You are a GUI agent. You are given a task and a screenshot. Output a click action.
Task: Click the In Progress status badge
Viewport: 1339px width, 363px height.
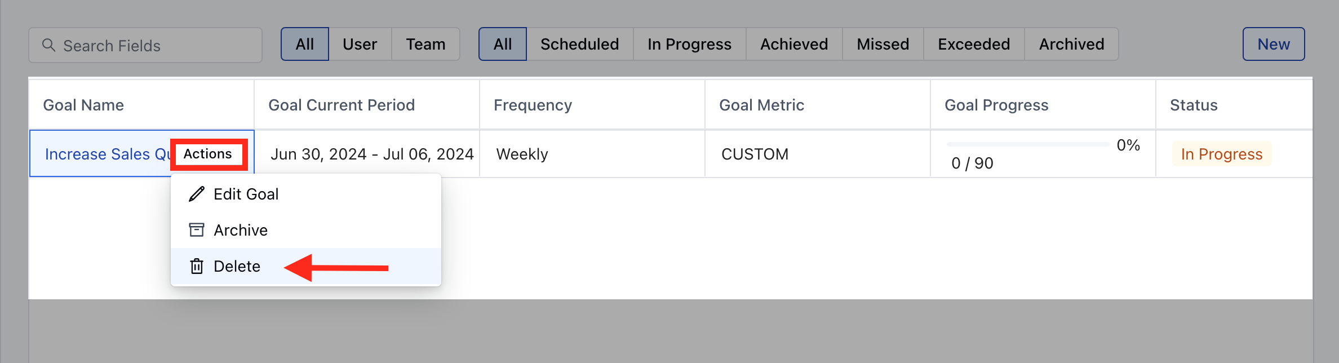coord(1222,154)
